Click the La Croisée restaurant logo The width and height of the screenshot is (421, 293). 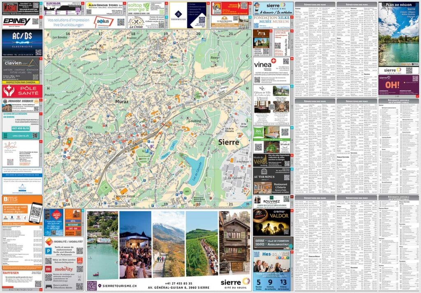pyautogui.click(x=136, y=23)
